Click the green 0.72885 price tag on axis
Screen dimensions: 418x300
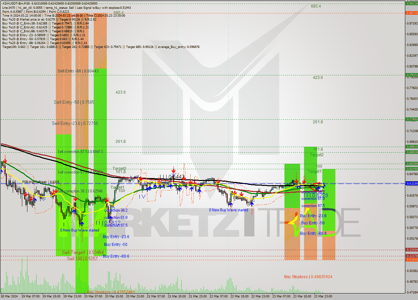pyautogui.click(x=411, y=119)
